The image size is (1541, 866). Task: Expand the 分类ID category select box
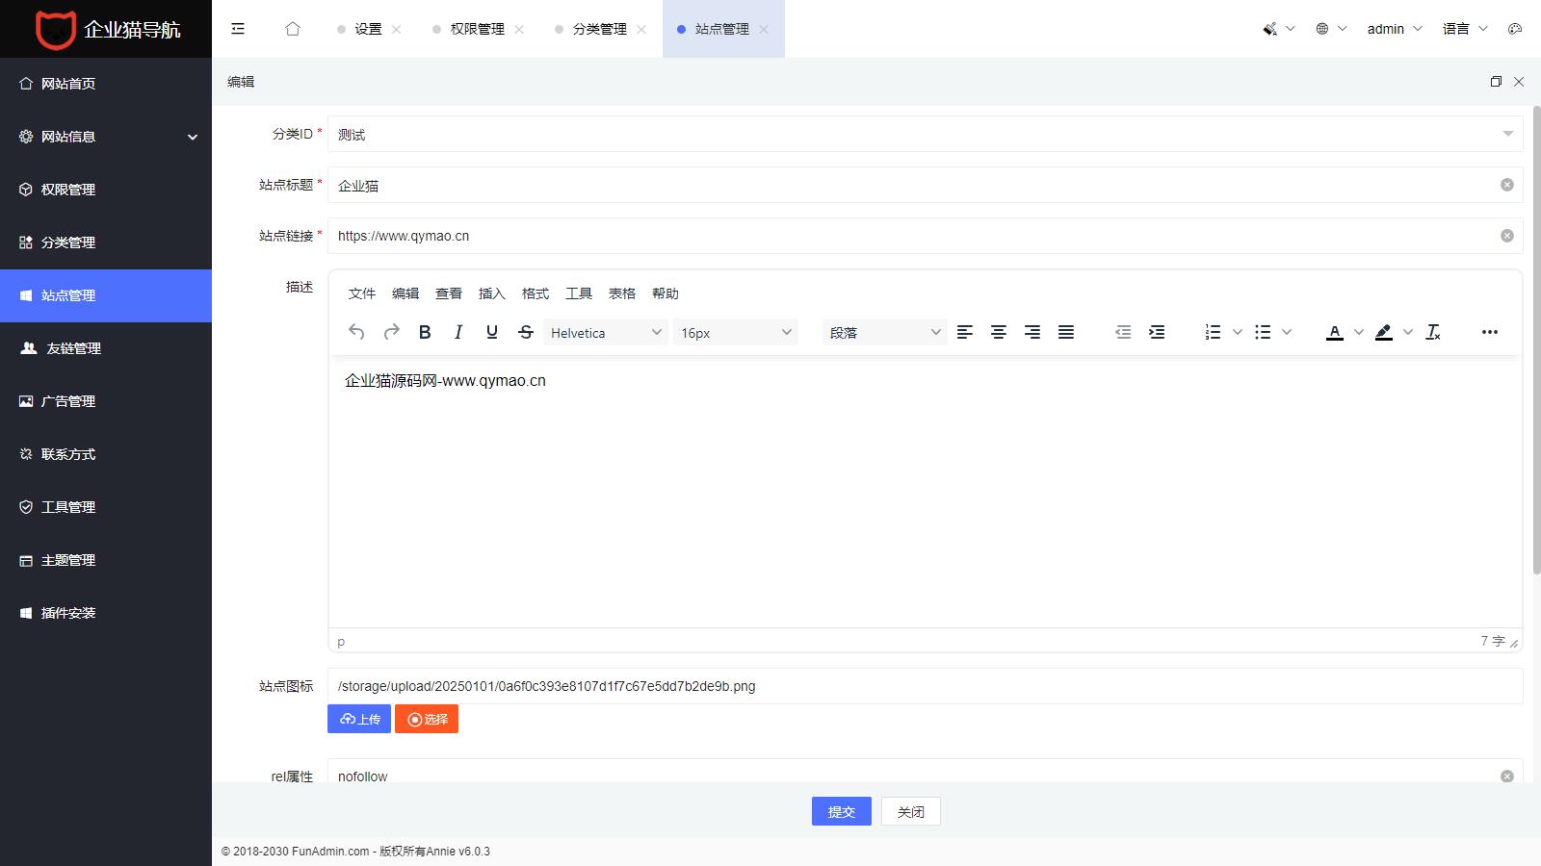925,135
